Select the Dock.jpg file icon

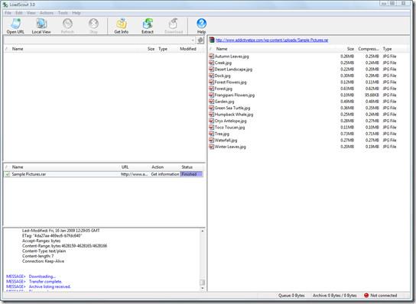[212, 76]
